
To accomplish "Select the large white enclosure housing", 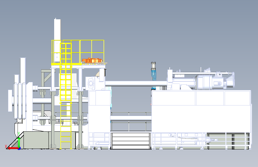I will pos(201,112).
